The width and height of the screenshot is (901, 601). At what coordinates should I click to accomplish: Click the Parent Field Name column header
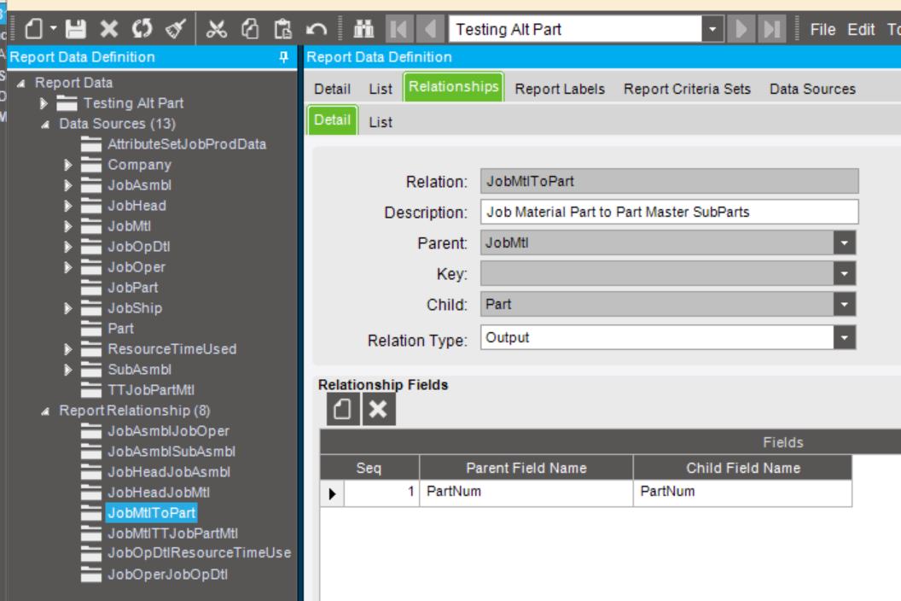[x=526, y=468]
